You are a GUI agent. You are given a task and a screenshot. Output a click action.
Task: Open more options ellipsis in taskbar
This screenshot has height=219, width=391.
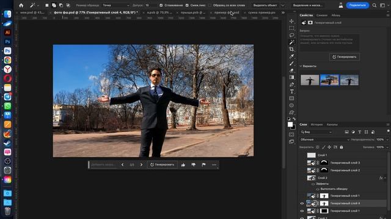click(214, 165)
